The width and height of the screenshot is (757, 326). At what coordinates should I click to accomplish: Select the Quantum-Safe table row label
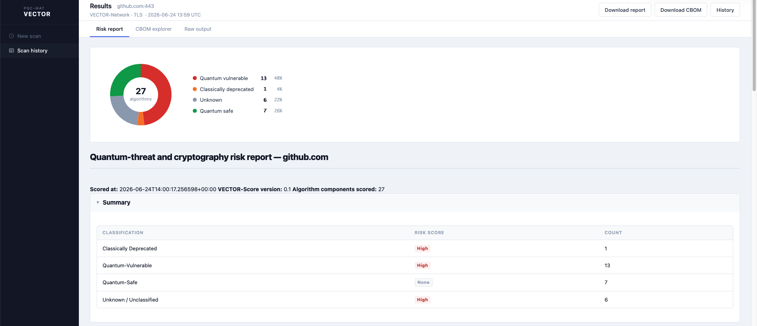[x=120, y=282]
